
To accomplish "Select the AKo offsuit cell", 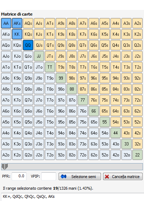I will (6, 34).
